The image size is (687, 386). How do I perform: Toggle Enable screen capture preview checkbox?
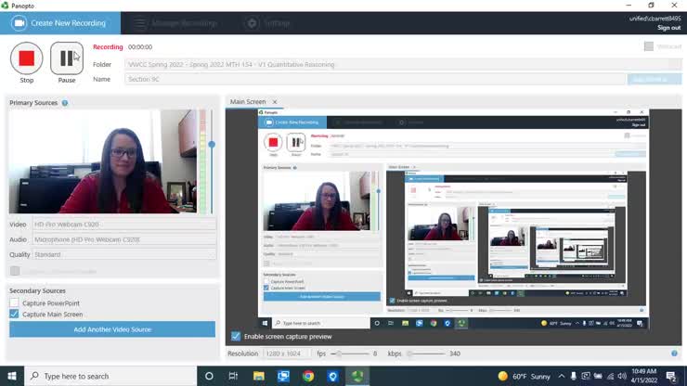(x=236, y=336)
